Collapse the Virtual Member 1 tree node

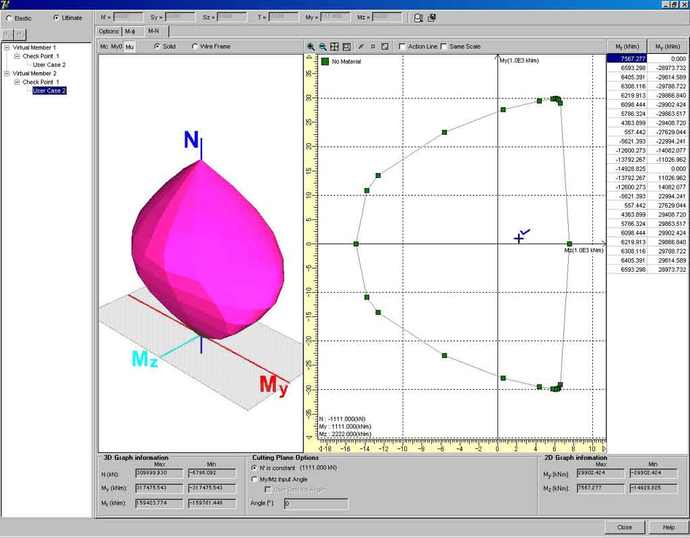click(x=7, y=48)
